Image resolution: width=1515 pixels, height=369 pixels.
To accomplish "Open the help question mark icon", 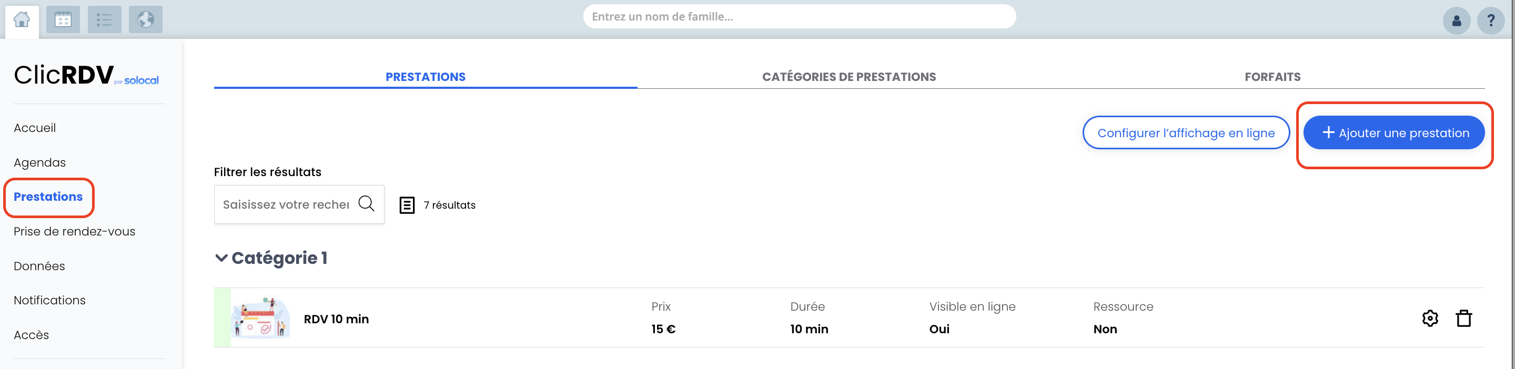I will click(x=1490, y=21).
